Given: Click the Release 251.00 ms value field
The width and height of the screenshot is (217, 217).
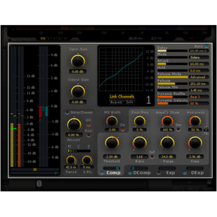Looking at the screenshot, I should click(199, 84).
